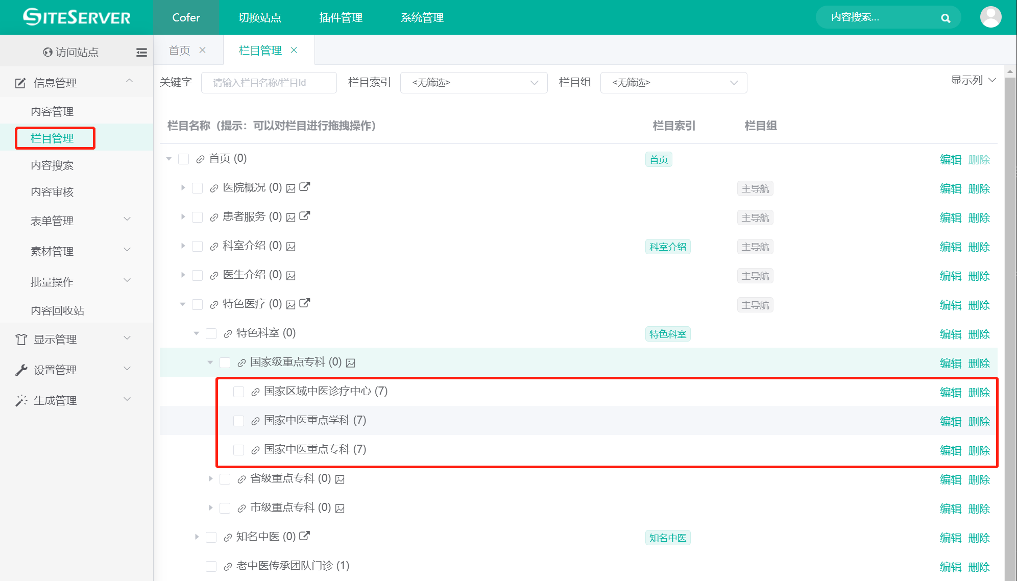Click the chain link icon before 特色科室
Viewport: 1017px width, 581px height.
click(x=228, y=334)
